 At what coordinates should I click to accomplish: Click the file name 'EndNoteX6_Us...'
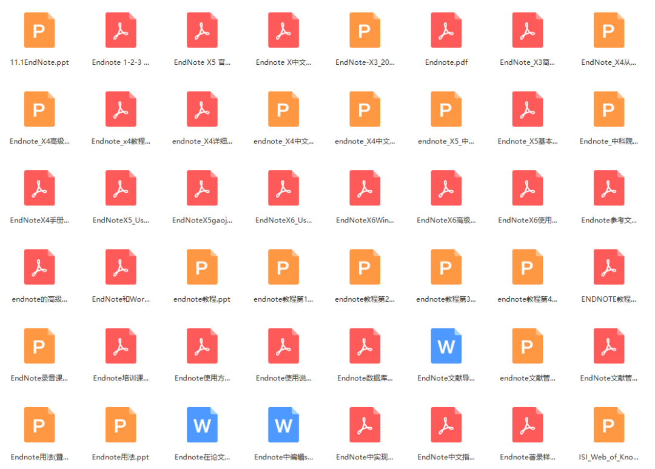tap(284, 221)
